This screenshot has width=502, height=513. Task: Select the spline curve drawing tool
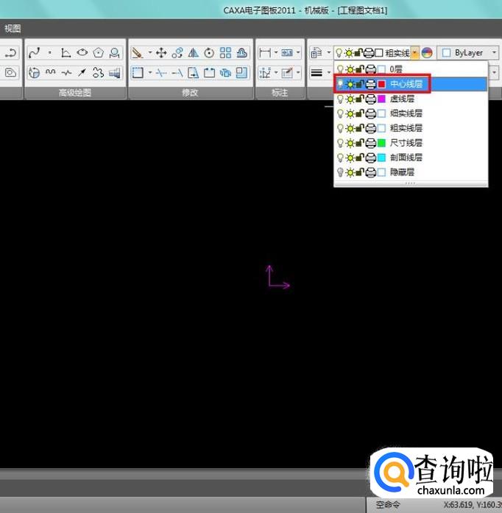click(34, 53)
